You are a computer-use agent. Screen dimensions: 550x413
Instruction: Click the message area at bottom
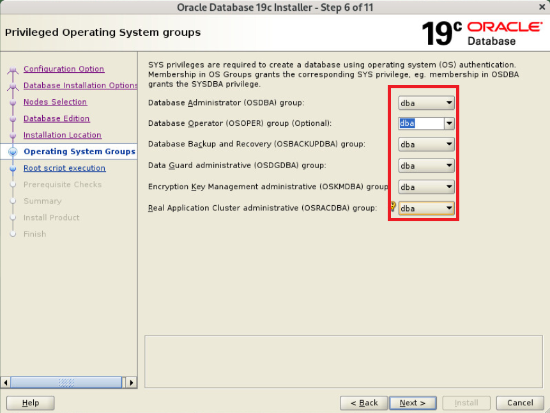point(344,362)
